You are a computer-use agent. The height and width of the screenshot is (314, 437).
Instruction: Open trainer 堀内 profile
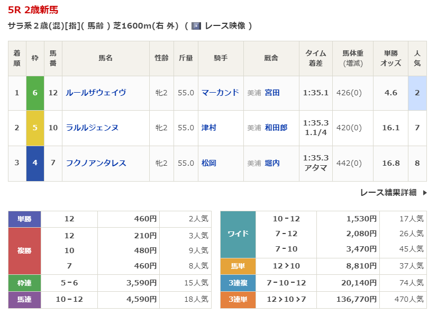[272, 163]
